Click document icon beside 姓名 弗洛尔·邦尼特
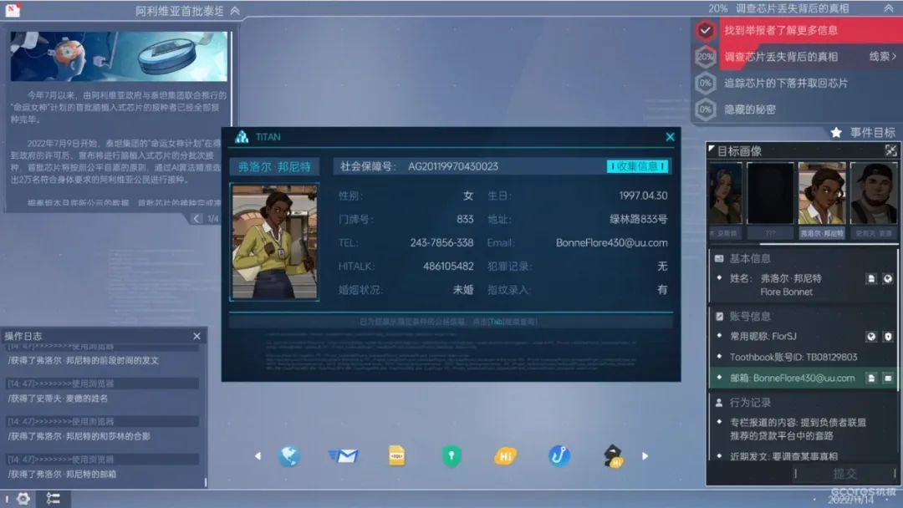The width and height of the screenshot is (903, 508). coord(871,278)
